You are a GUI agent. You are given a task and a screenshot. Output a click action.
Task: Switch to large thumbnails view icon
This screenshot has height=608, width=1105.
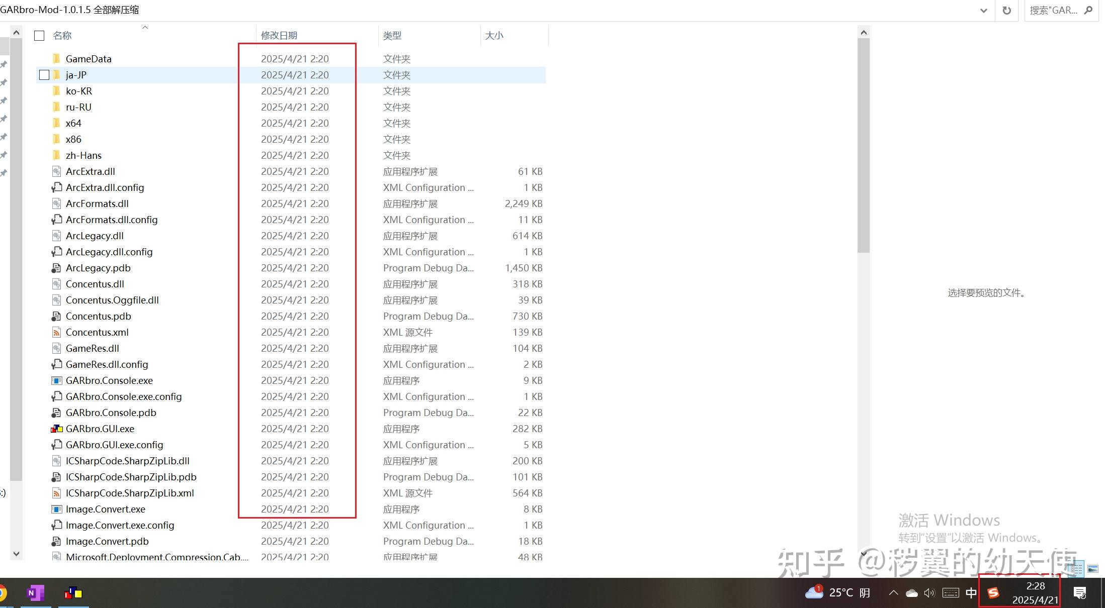[x=1092, y=569]
